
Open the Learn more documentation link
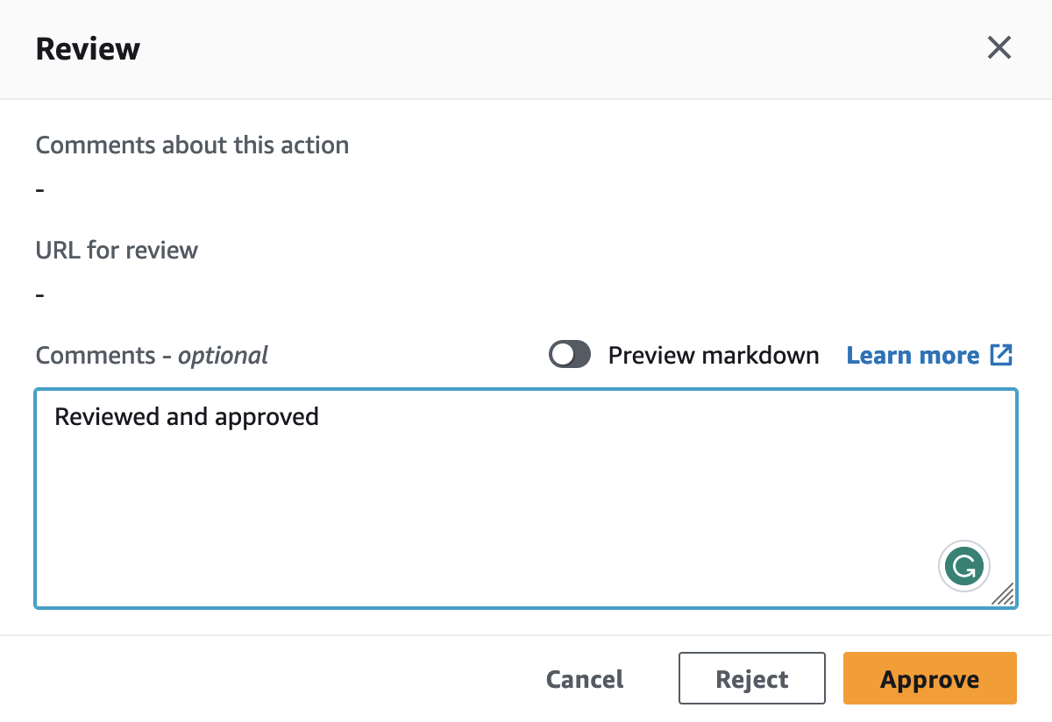tap(912, 355)
